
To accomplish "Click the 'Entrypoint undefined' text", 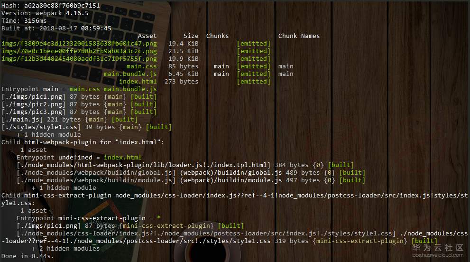I will pyautogui.click(x=54, y=157).
